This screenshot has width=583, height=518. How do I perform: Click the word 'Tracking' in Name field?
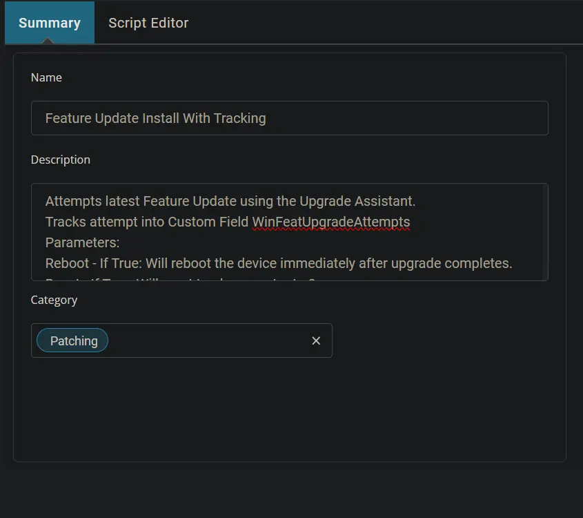240,118
